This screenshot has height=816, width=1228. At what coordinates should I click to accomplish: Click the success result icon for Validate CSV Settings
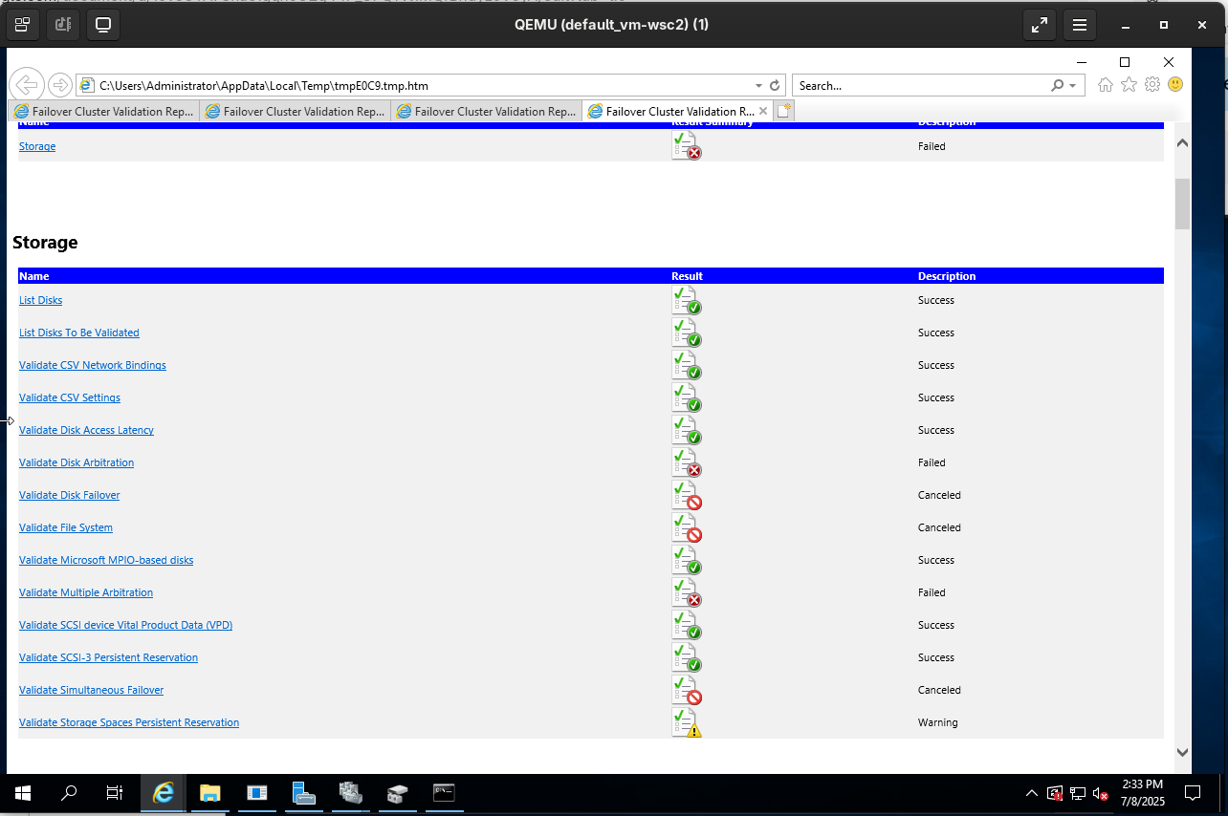coord(687,397)
